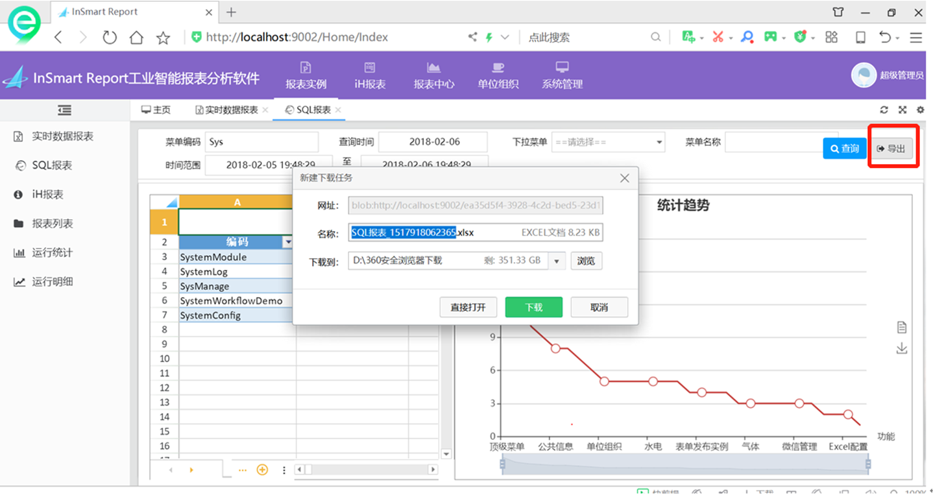
Task: Select 实时数据报表 in the sidebar
Action: coord(62,136)
